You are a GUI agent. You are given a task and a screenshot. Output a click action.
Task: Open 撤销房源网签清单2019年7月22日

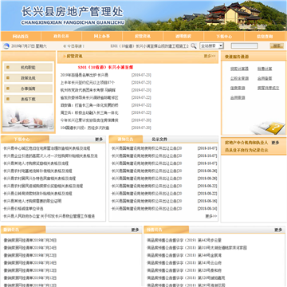[x=30, y=255]
